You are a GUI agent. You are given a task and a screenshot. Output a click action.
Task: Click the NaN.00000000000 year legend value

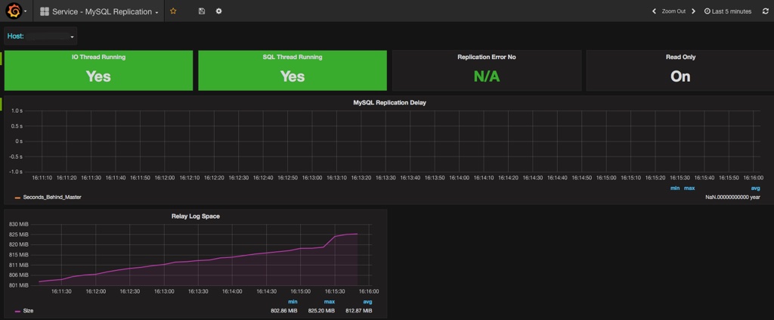733,197
